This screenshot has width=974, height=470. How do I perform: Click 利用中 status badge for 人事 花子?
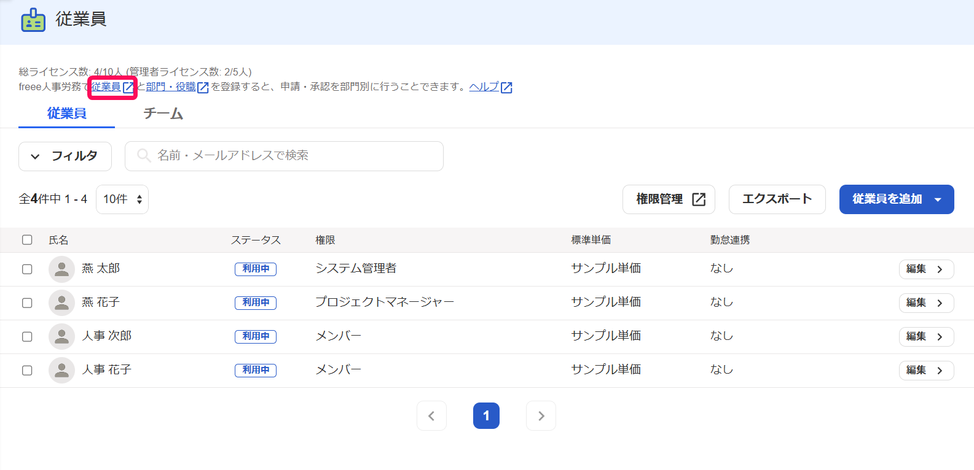coord(256,370)
